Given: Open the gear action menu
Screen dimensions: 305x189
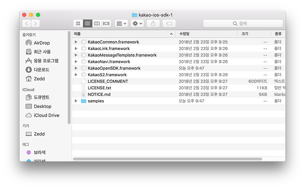Looking at the screenshot, I should [137, 24].
